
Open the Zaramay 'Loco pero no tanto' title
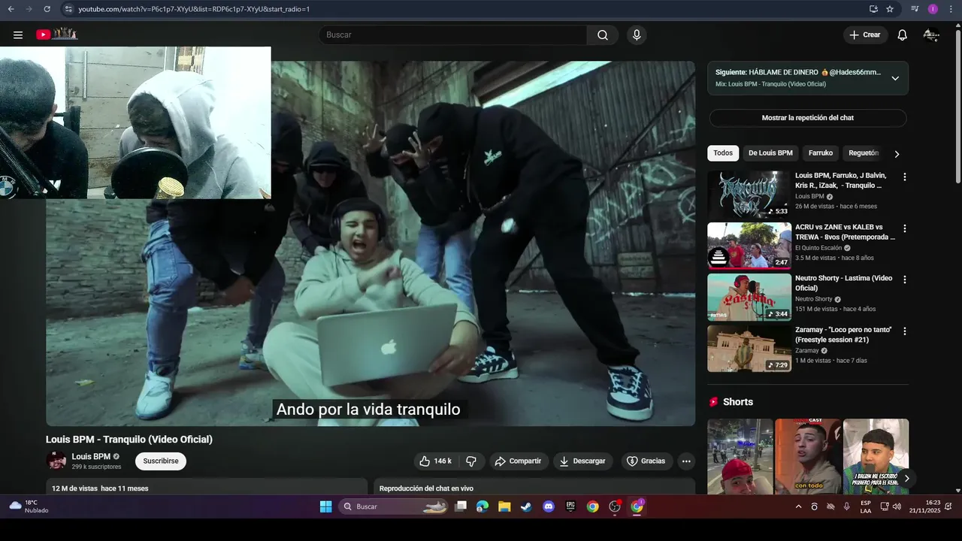pyautogui.click(x=843, y=334)
